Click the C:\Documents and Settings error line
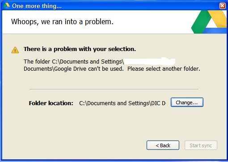Screen dimensions: 228x162 click(74, 62)
